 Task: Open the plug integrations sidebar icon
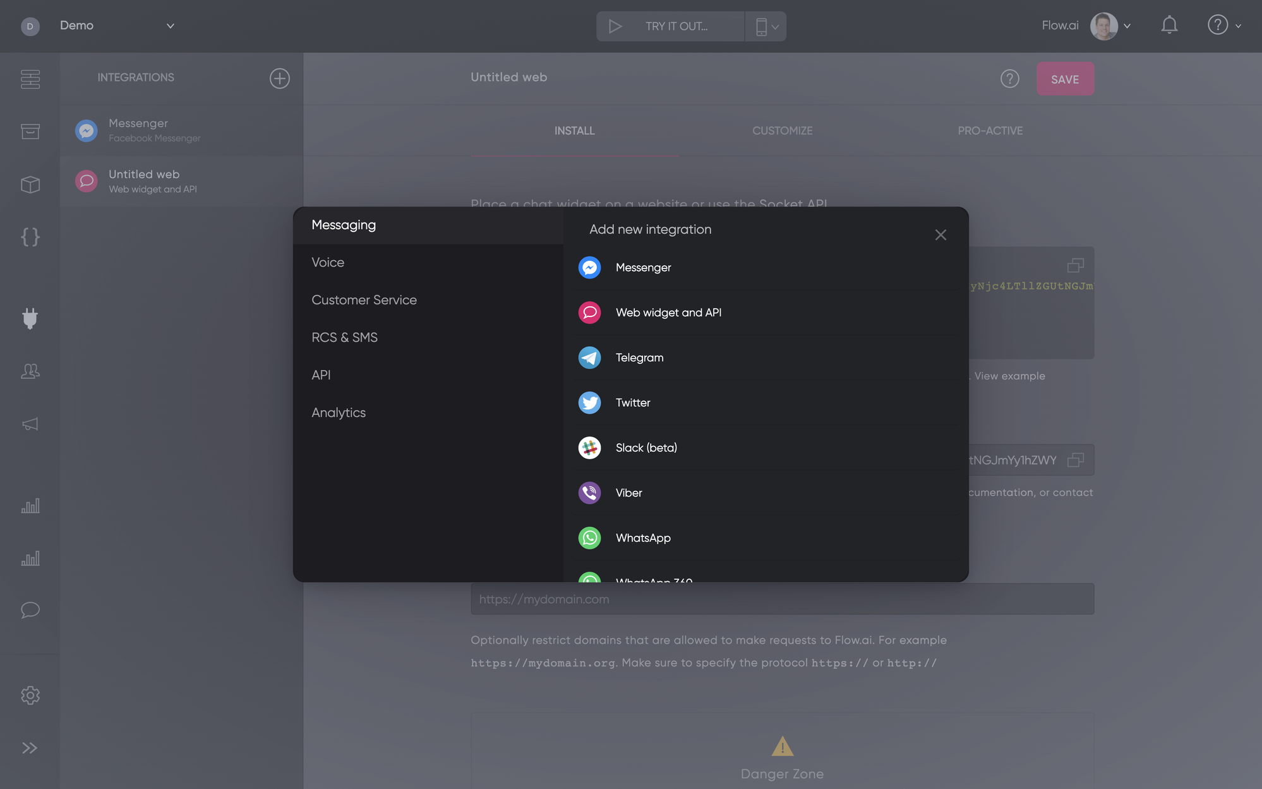(30, 318)
